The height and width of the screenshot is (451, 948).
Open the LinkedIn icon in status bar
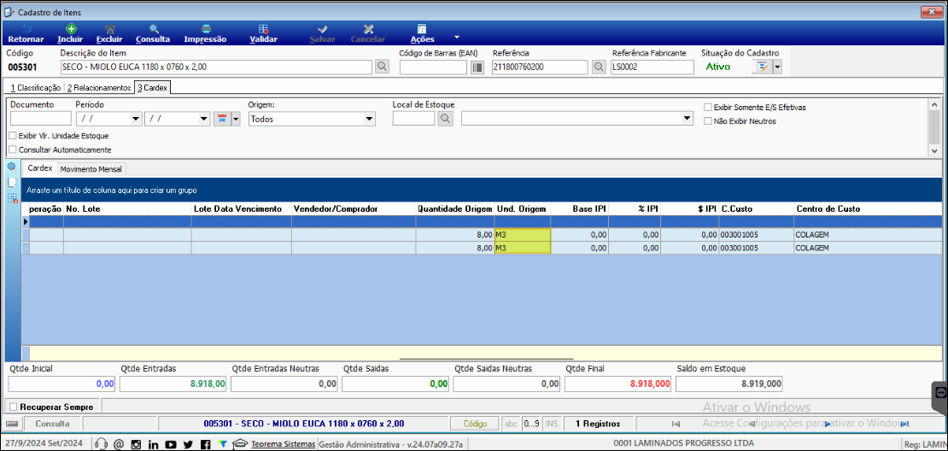[x=153, y=444]
